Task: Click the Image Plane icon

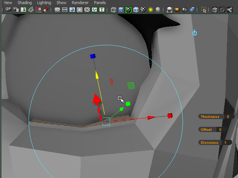Action: [x=31, y=10]
